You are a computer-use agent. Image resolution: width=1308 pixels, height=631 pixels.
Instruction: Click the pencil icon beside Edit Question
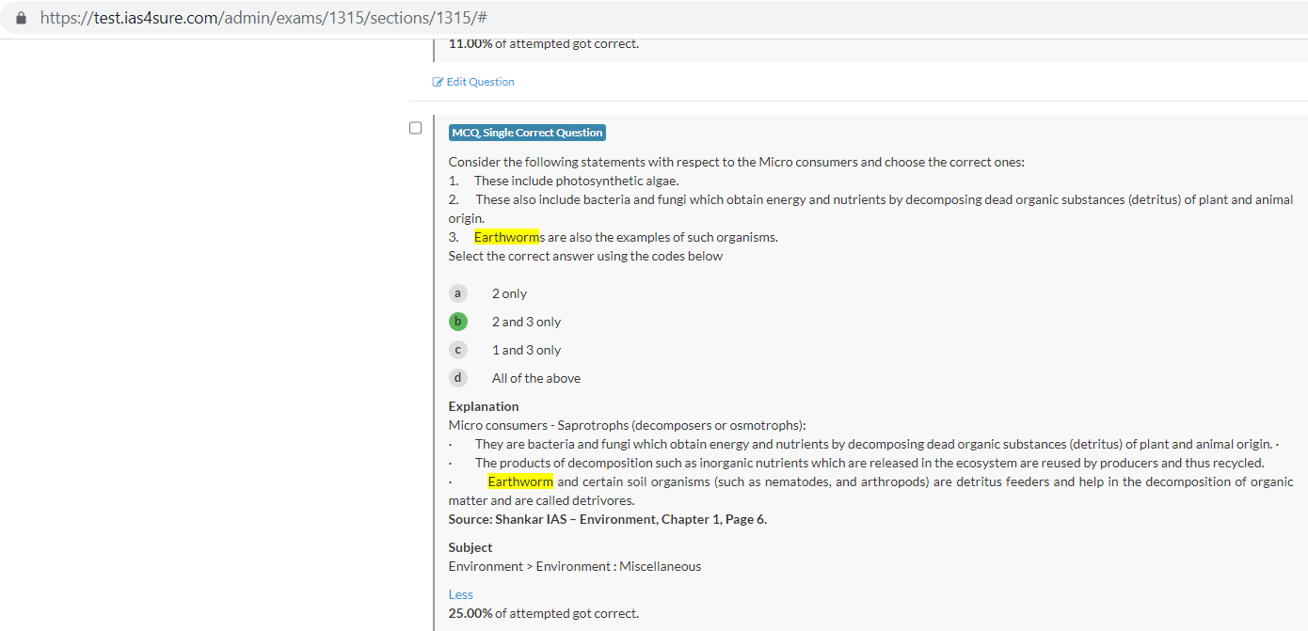(438, 82)
